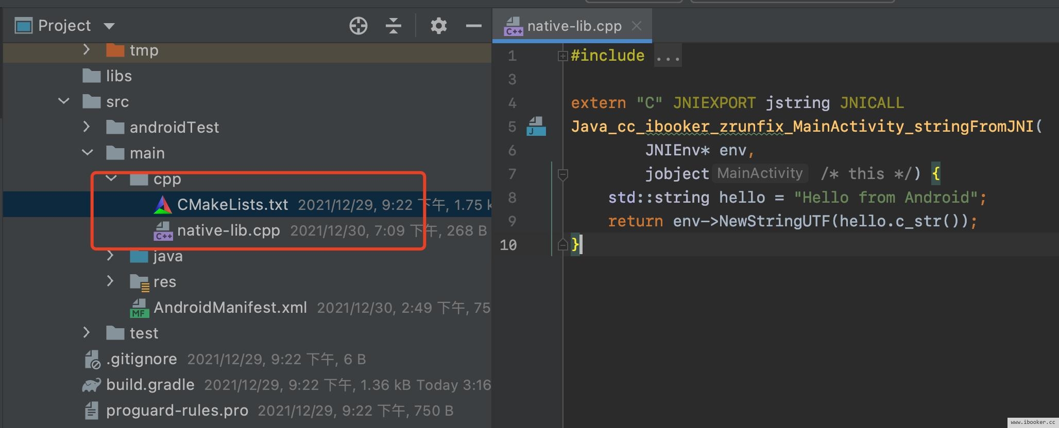Click the .gitignore file icon
The height and width of the screenshot is (428, 1059).
92,360
